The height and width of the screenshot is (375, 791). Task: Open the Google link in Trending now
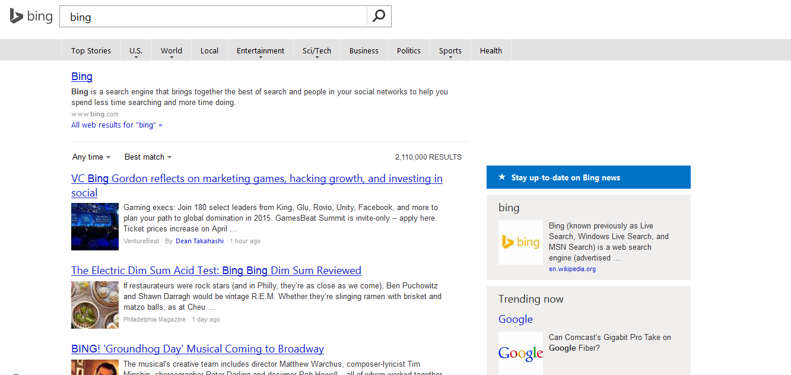pyautogui.click(x=515, y=319)
